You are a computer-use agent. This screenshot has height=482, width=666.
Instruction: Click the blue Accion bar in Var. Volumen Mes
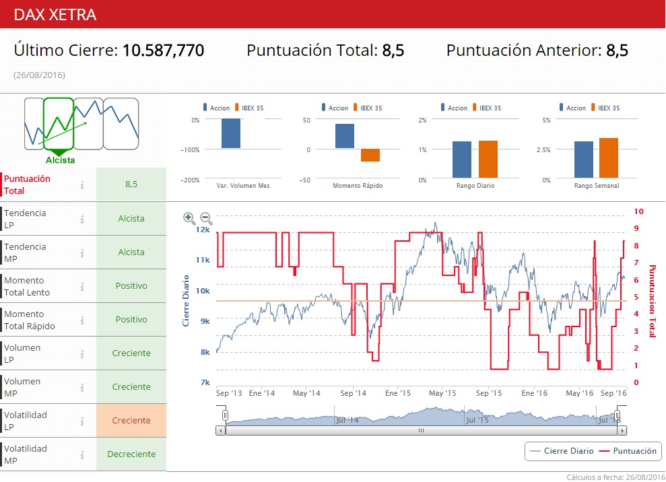(230, 133)
